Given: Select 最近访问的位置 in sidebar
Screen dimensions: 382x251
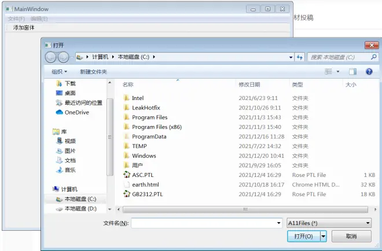Looking at the screenshot, I should click(79, 103).
